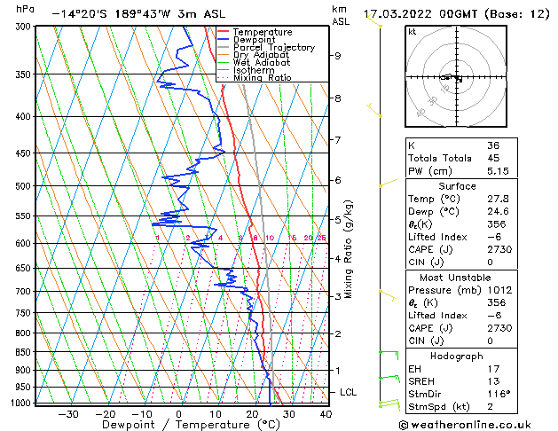This screenshot has width=558, height=431.
Task: Click the 'Dry Adiabat' legend entry
Action: [261, 55]
